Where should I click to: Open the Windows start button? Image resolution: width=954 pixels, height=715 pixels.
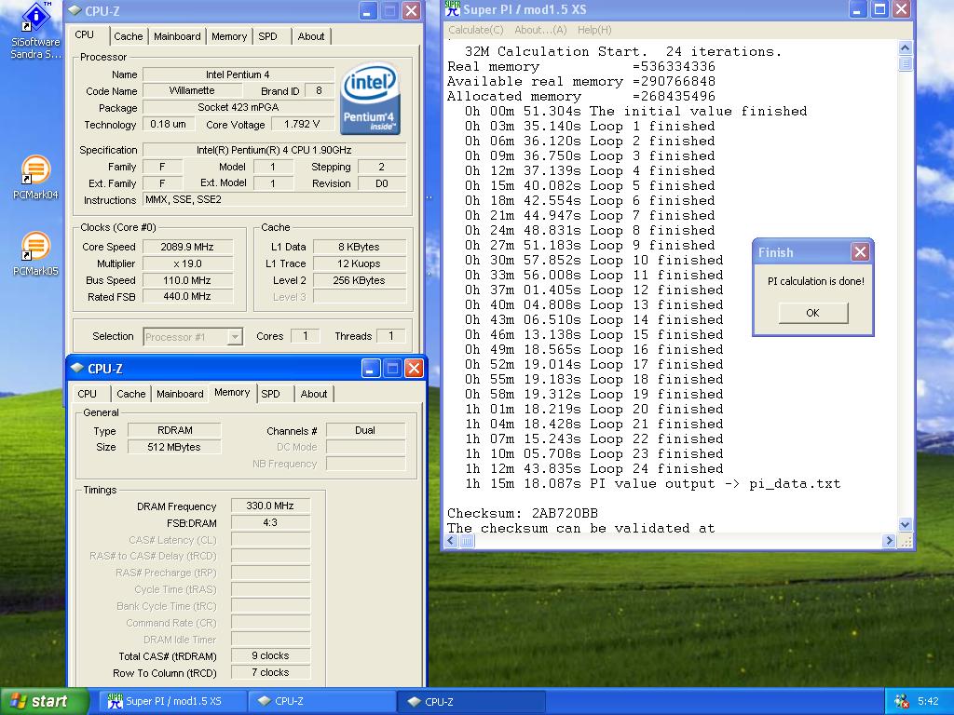43,702
